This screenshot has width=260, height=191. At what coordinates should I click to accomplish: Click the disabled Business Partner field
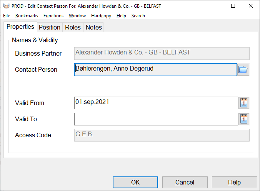[162, 54]
